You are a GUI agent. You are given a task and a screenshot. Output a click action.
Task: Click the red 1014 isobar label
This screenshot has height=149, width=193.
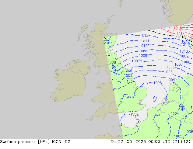click(181, 33)
